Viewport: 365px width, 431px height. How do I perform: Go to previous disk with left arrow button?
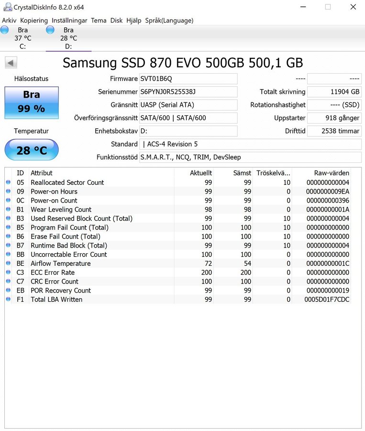coord(11,63)
